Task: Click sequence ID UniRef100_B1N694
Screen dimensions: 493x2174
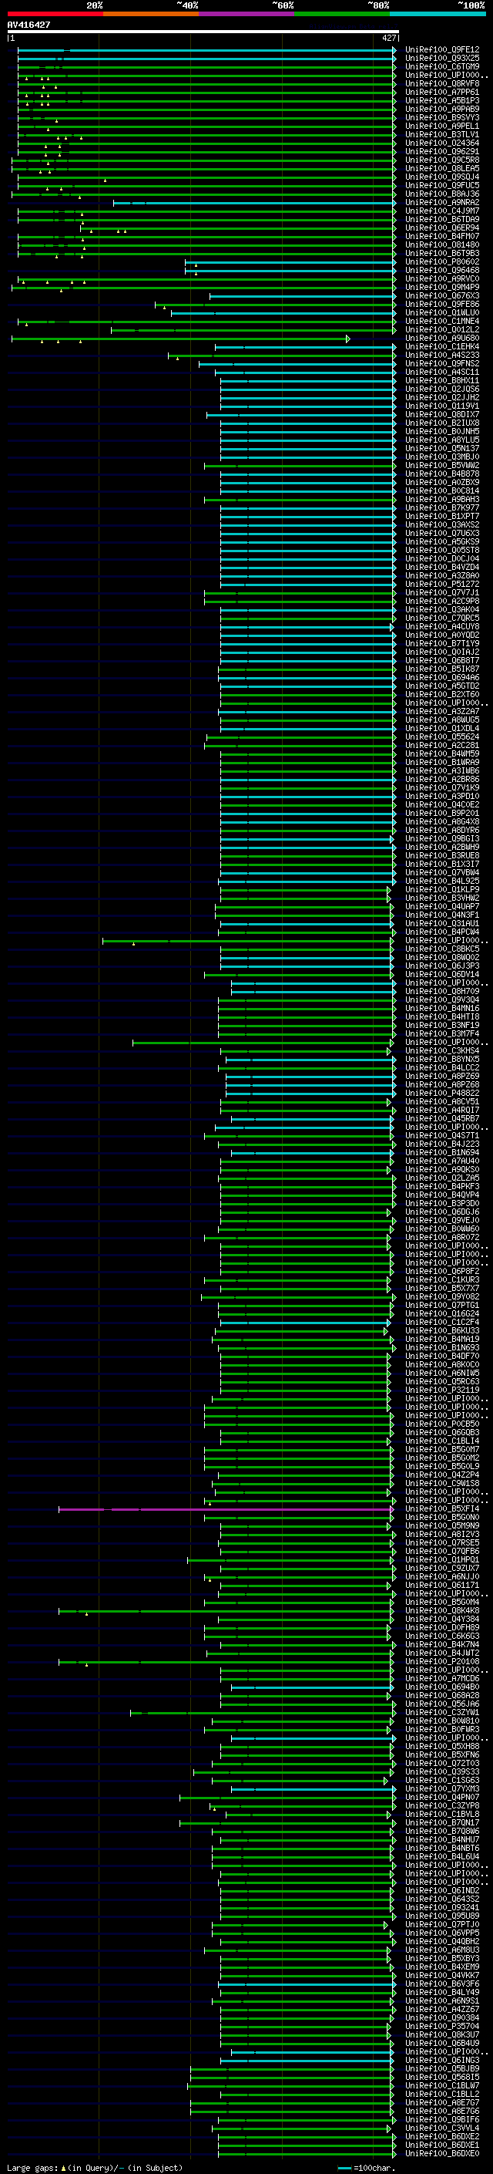Action: [442, 1153]
